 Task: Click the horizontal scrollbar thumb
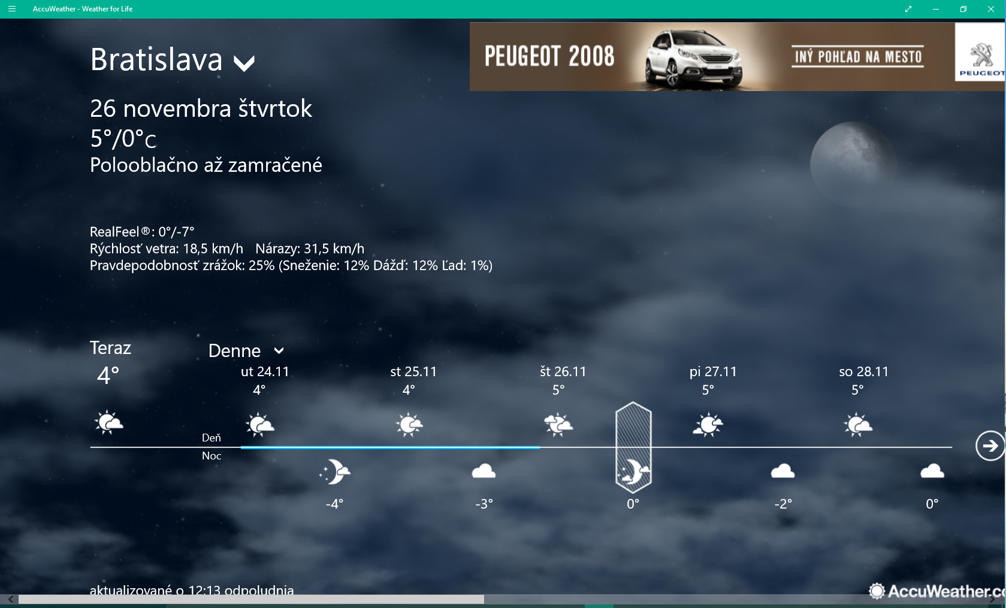[x=251, y=599]
